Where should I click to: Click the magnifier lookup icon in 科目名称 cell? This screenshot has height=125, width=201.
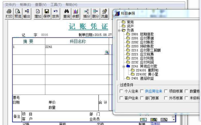coord(107,52)
